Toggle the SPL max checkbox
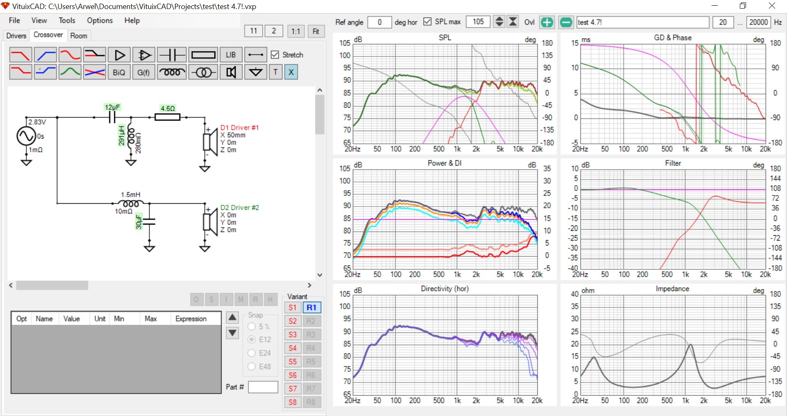This screenshot has width=787, height=416. tap(427, 22)
